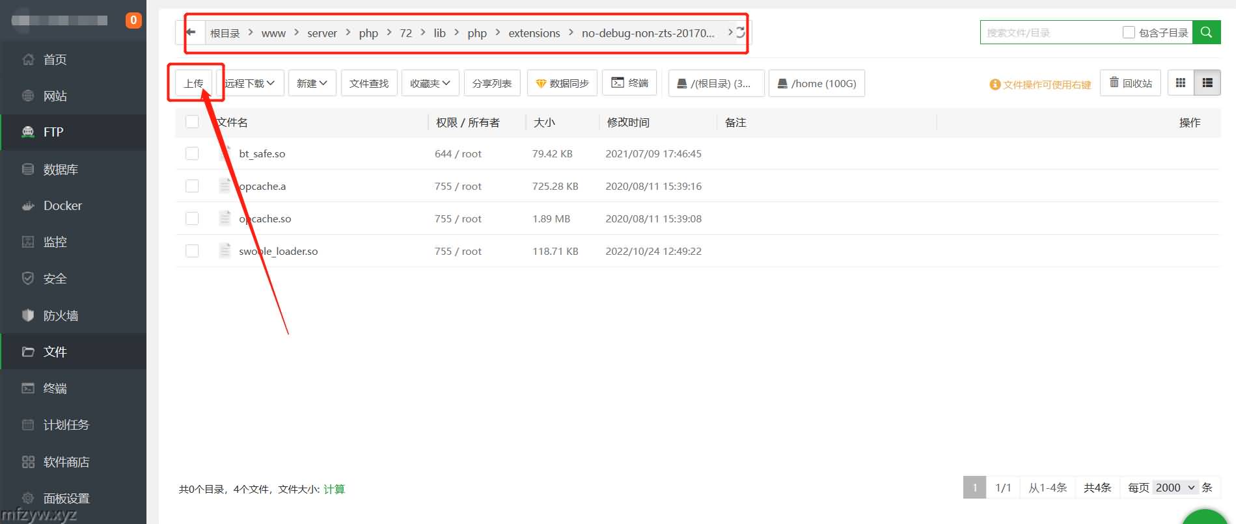This screenshot has width=1236, height=524.
Task: Click the back arrow in path bar
Action: tap(191, 33)
